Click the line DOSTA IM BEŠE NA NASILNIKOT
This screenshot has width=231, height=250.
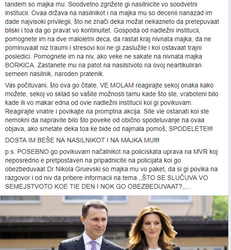[82, 140]
